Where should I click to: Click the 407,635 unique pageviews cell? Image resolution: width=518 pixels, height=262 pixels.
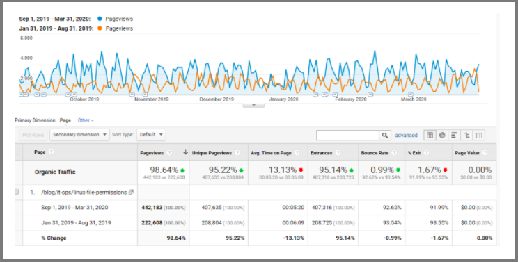pyautogui.click(x=212, y=208)
